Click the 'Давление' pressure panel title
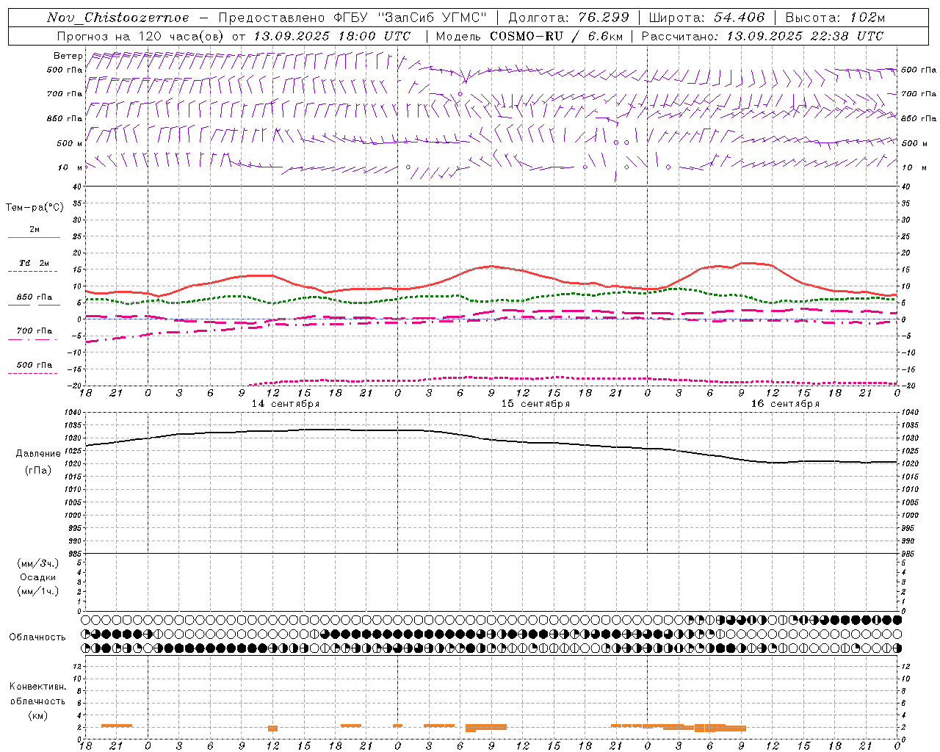This screenshot has height=752, width=940. tap(38, 454)
